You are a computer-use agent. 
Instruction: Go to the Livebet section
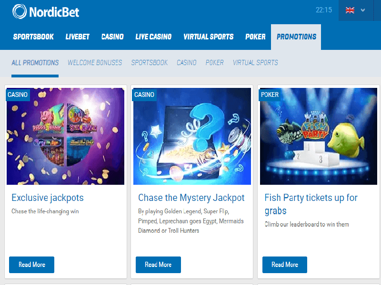pos(77,37)
